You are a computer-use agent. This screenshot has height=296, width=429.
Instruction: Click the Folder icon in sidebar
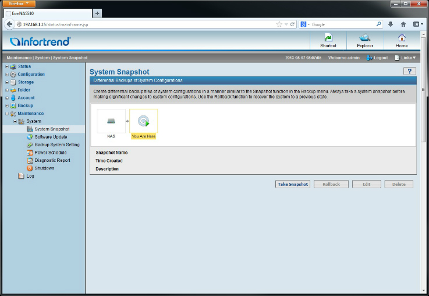point(13,90)
